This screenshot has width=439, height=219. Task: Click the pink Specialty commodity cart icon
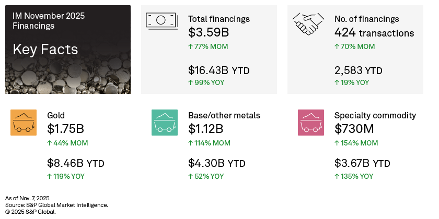[310, 123]
